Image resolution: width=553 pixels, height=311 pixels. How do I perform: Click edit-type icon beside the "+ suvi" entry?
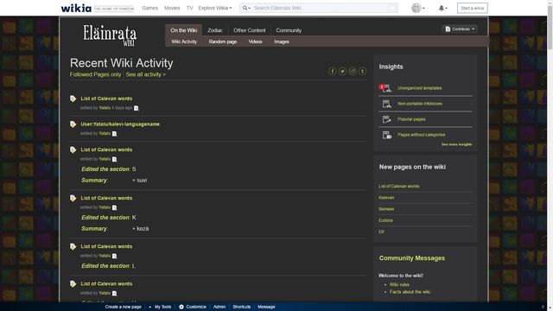click(73, 149)
